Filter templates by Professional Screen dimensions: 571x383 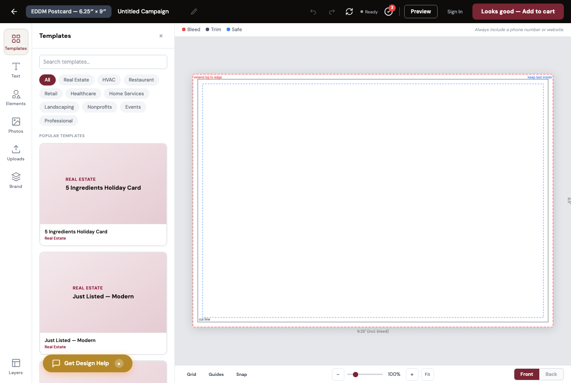[58, 121]
